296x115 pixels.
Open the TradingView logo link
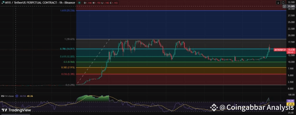(x=16, y=110)
